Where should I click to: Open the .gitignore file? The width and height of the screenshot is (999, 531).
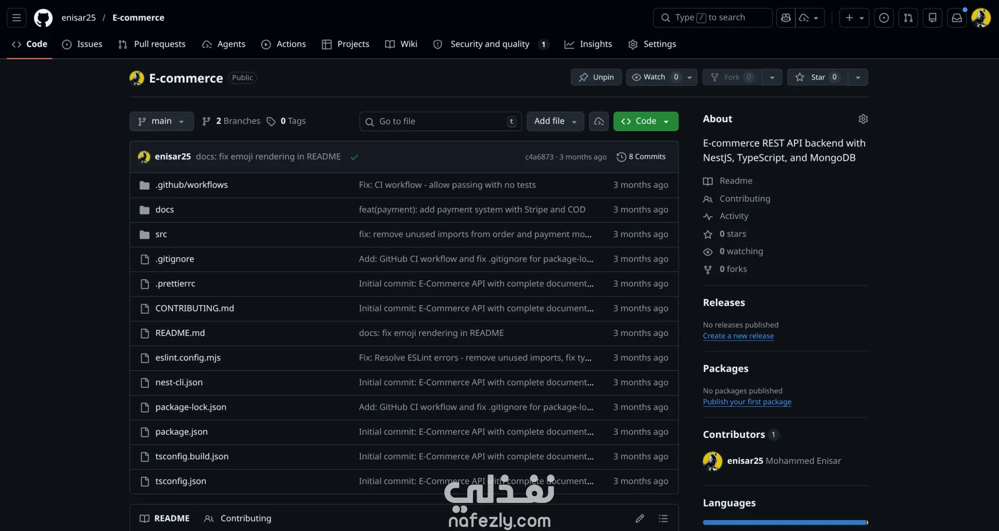pyautogui.click(x=175, y=259)
